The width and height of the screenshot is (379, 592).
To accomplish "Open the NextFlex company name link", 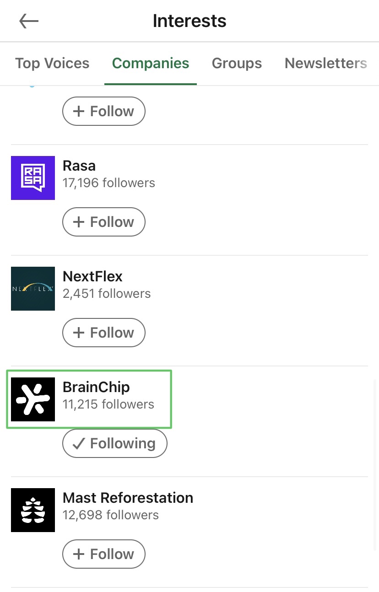I will coord(93,276).
